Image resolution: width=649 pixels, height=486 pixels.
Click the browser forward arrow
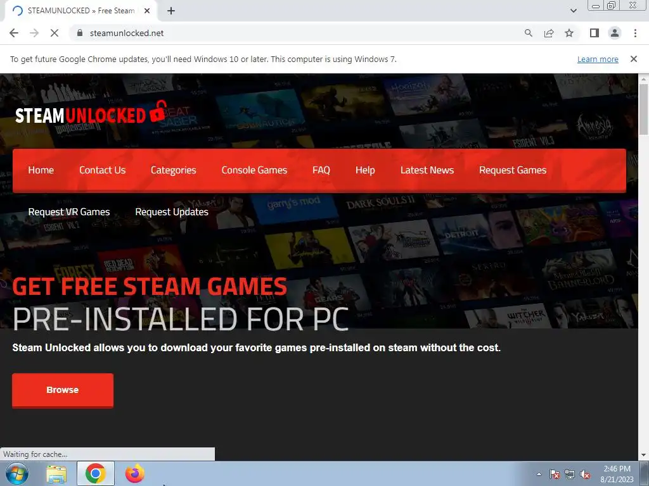click(x=34, y=33)
